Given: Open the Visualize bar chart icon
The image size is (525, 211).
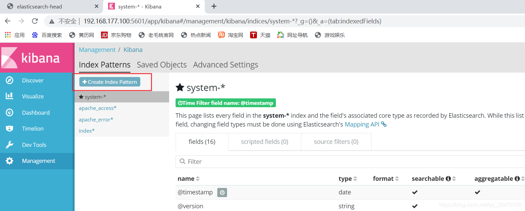Looking at the screenshot, I should pos(9,96).
